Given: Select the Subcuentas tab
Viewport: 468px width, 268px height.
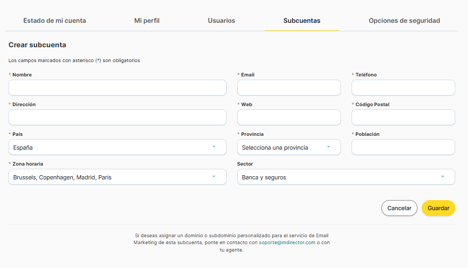Looking at the screenshot, I should pyautogui.click(x=302, y=21).
